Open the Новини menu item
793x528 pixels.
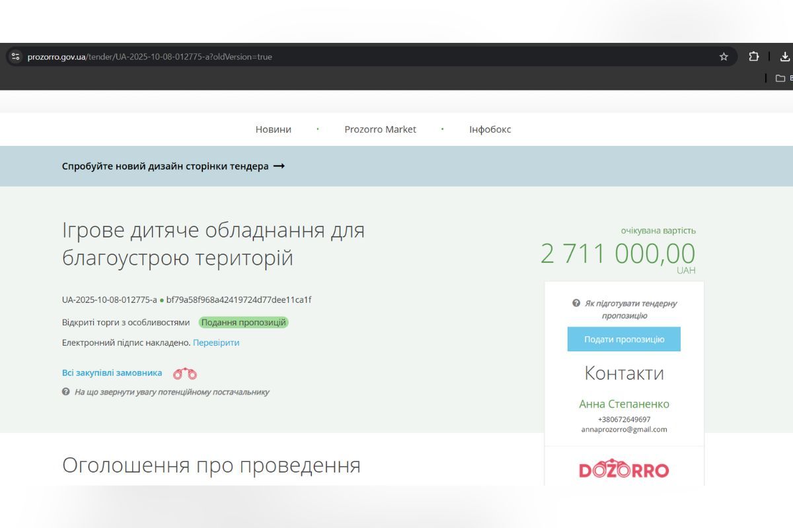click(x=273, y=129)
